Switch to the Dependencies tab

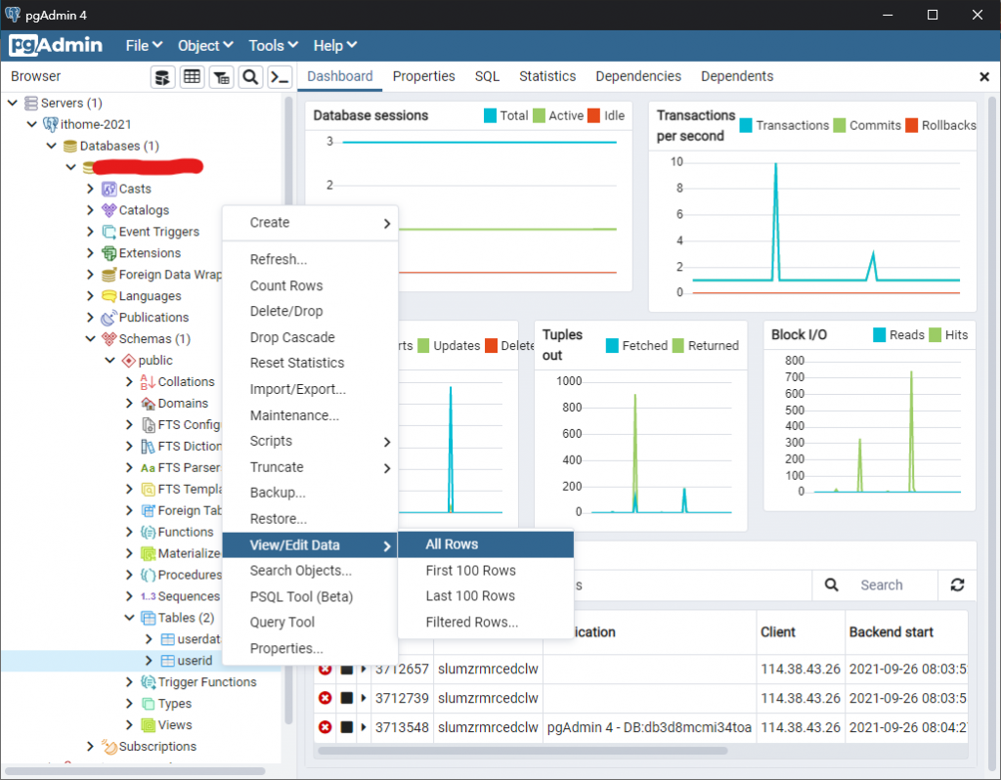point(638,76)
